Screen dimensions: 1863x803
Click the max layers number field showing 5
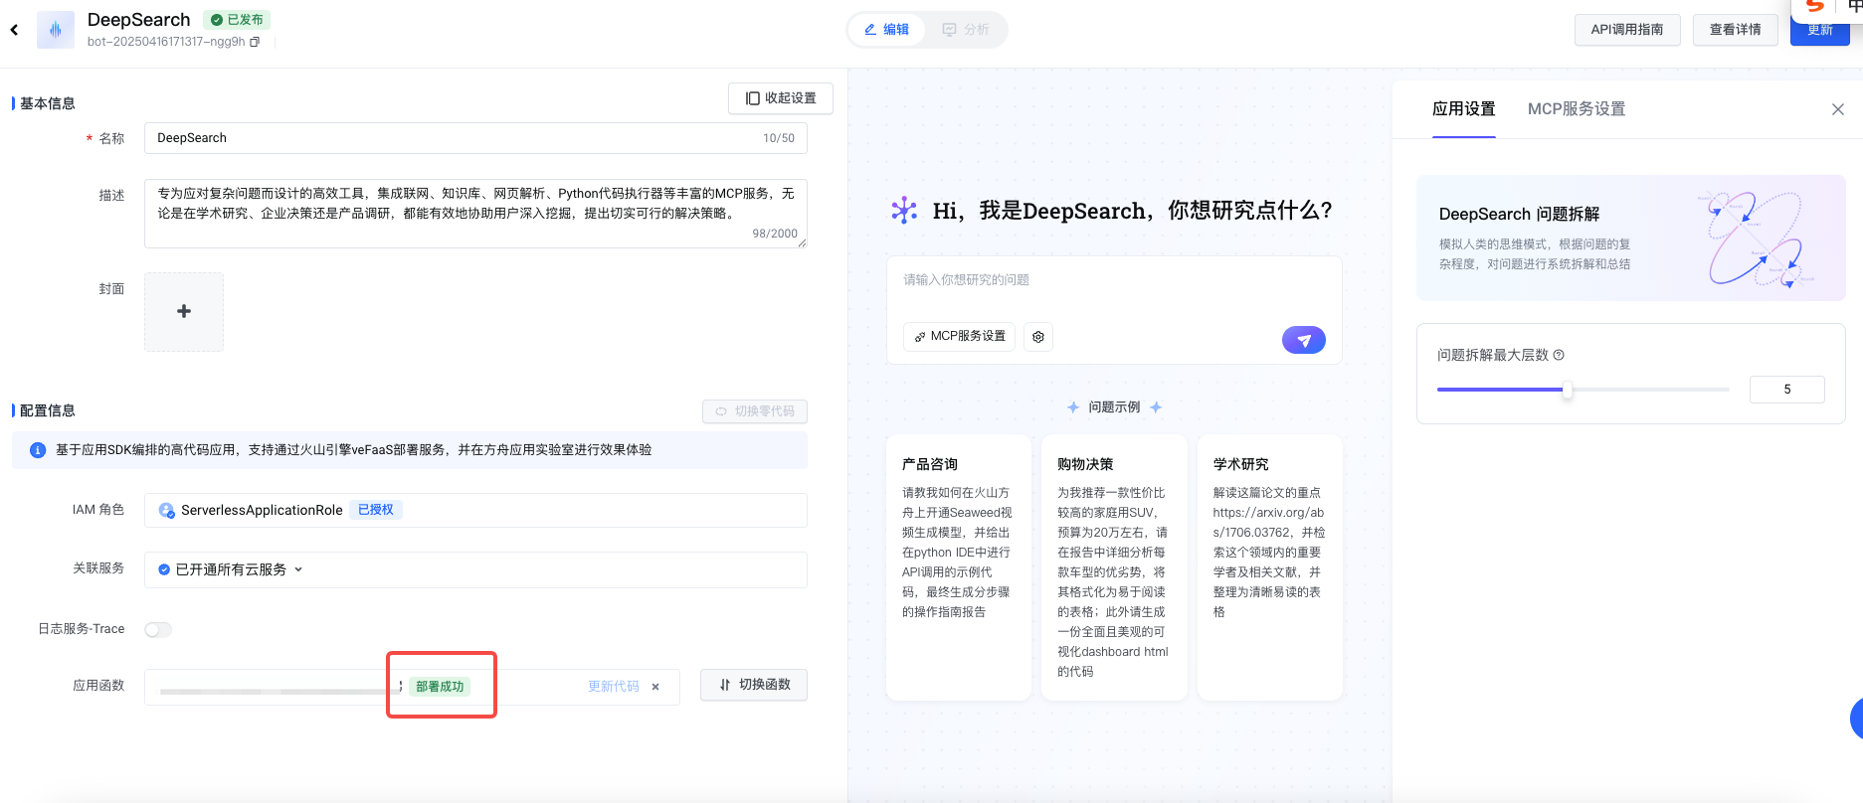pos(1787,390)
